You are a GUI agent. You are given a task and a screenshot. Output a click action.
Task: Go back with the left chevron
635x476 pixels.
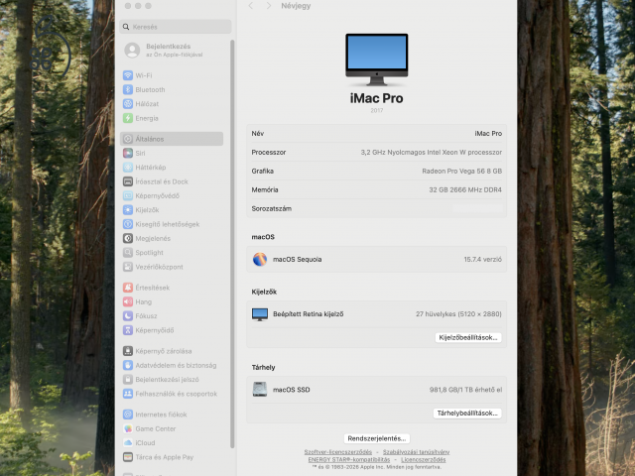pos(251,6)
